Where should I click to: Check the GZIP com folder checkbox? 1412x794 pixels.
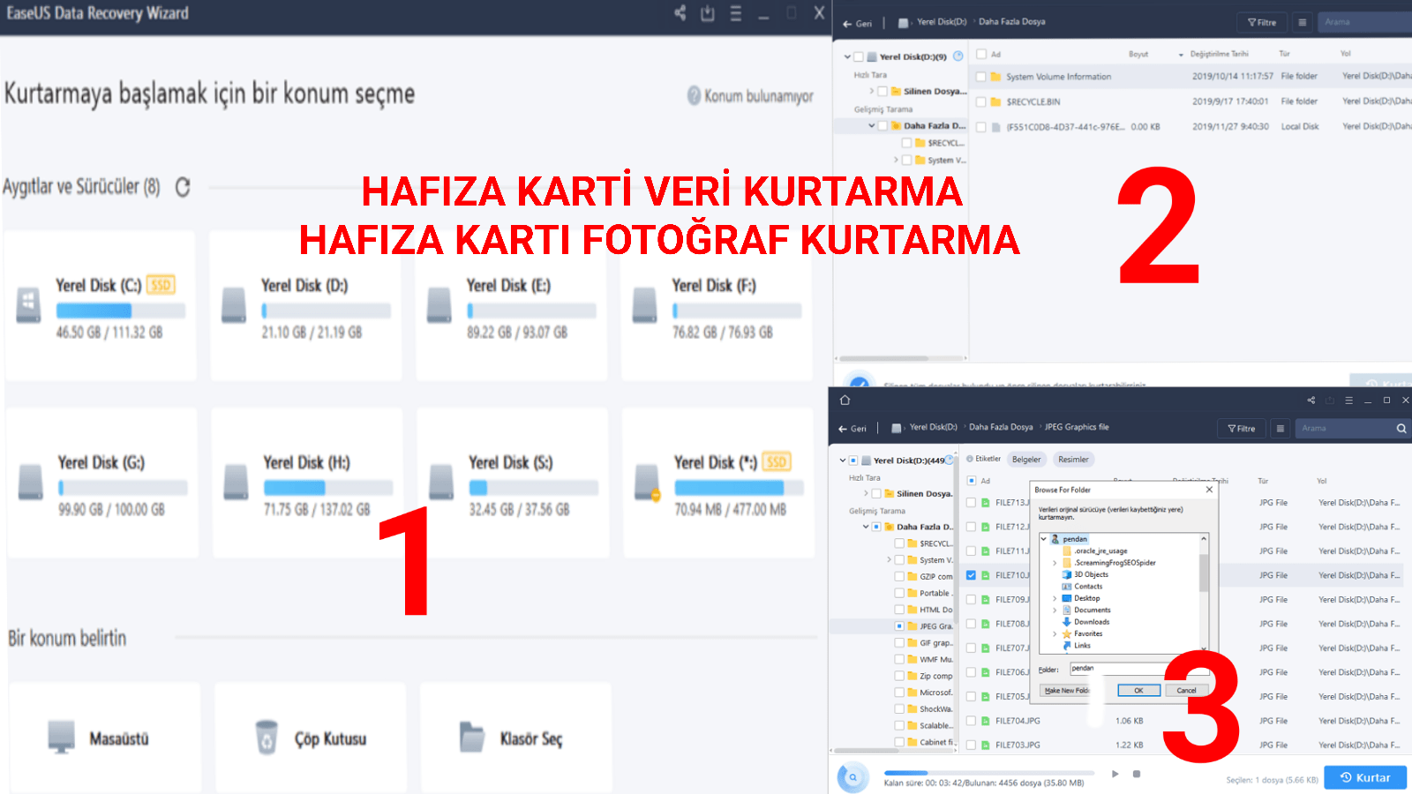tap(899, 577)
